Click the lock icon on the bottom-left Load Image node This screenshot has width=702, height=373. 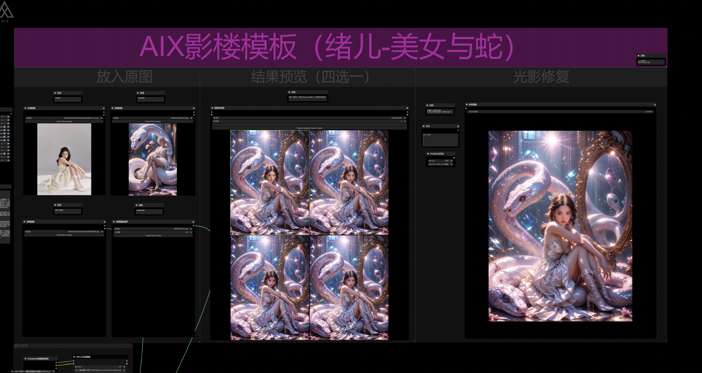click(104, 222)
